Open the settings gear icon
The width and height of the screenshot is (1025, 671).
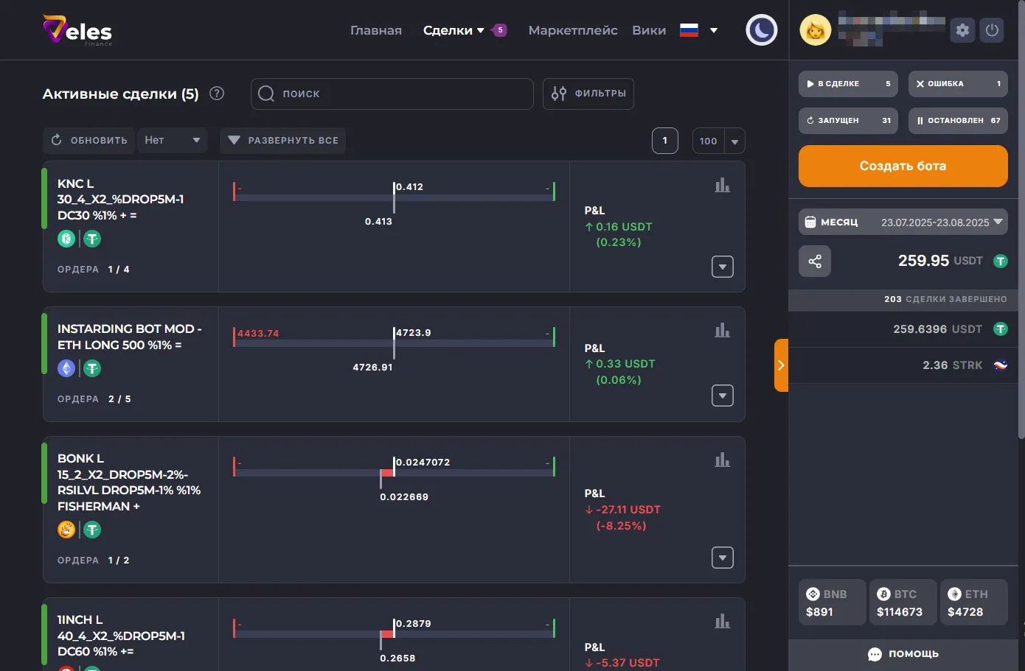(x=962, y=30)
